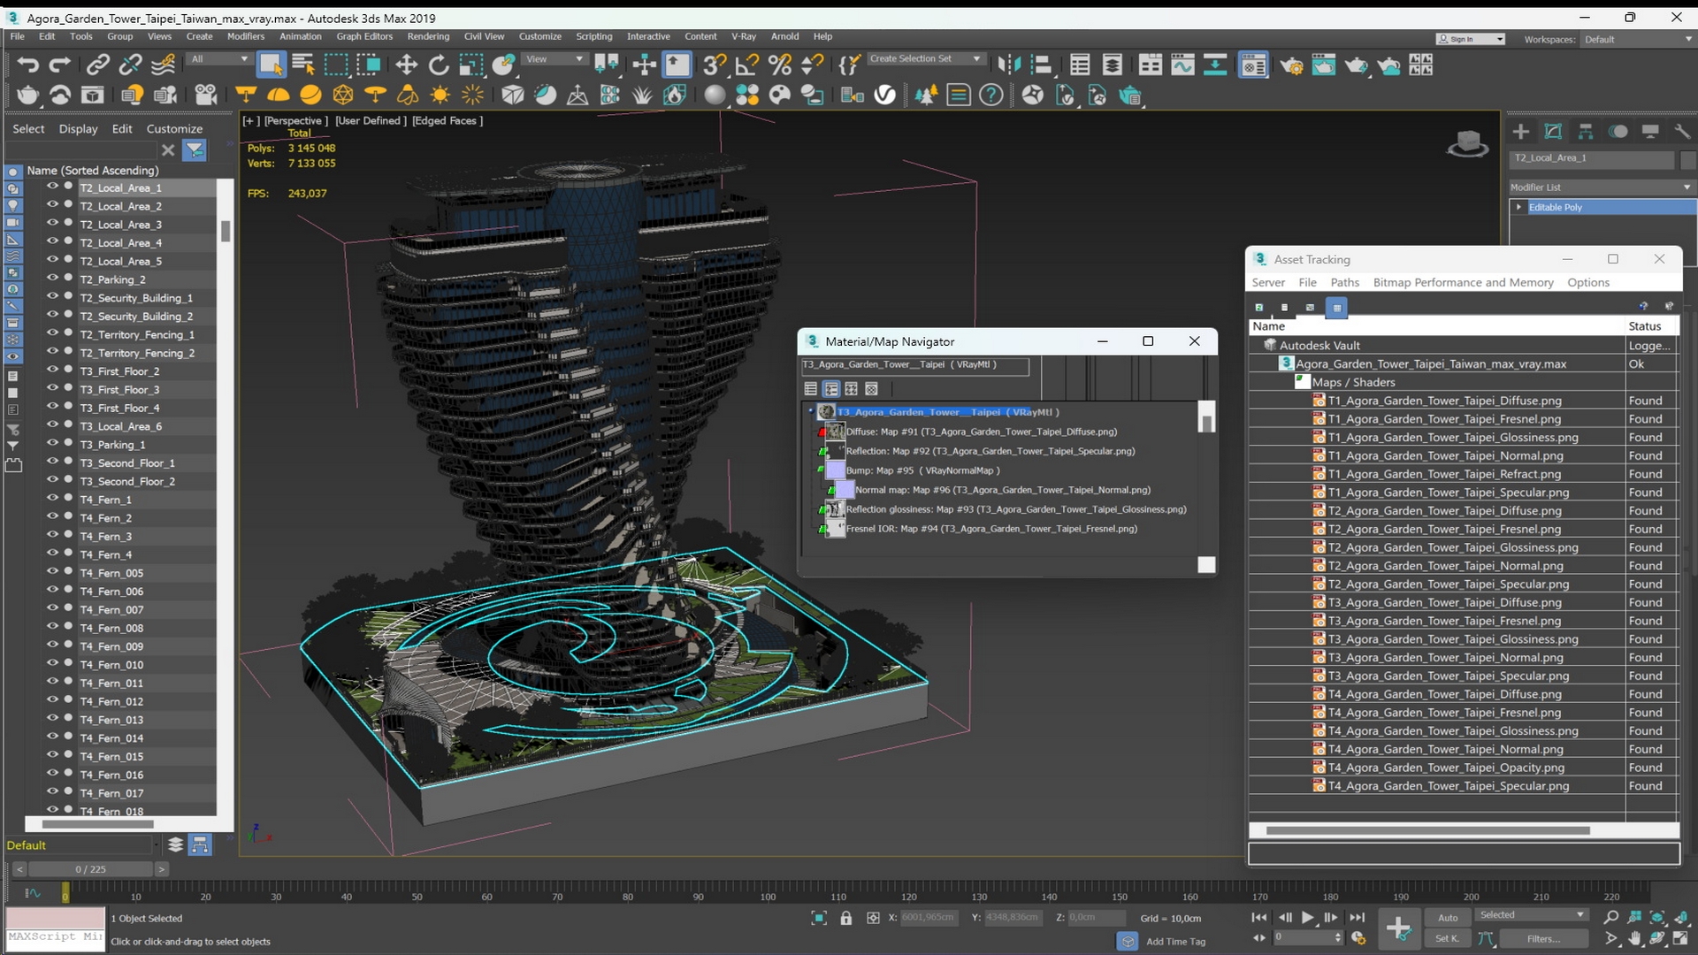The width and height of the screenshot is (1698, 955).
Task: Open the Hierarchy panel tab icon
Action: pyautogui.click(x=1586, y=132)
